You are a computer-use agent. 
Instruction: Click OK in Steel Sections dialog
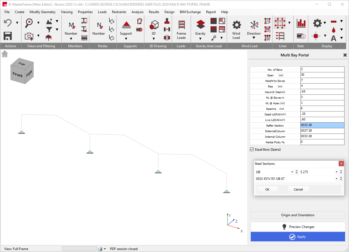(267, 189)
